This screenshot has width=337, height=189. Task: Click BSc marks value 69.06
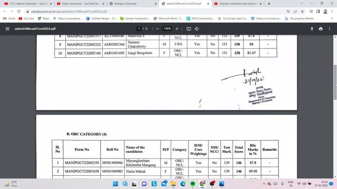[253, 171]
